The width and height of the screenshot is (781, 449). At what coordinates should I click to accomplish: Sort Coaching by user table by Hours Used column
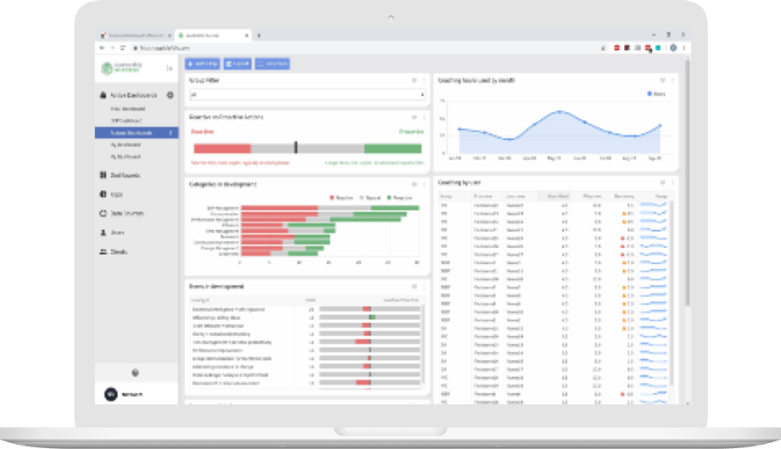[x=558, y=196]
